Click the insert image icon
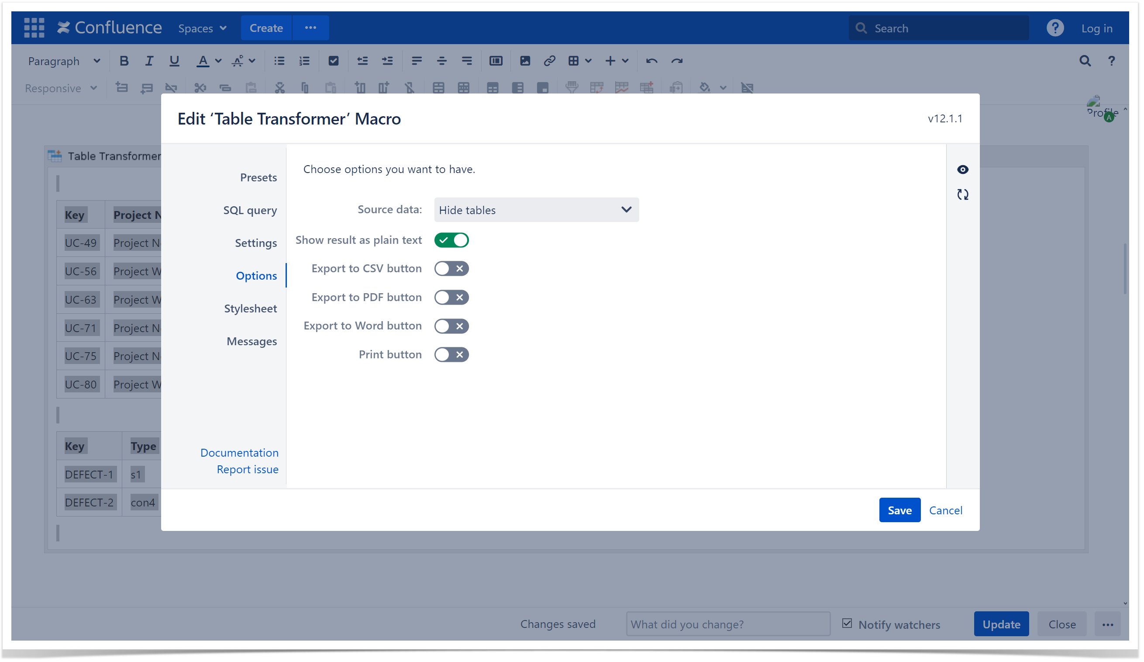 coord(525,61)
